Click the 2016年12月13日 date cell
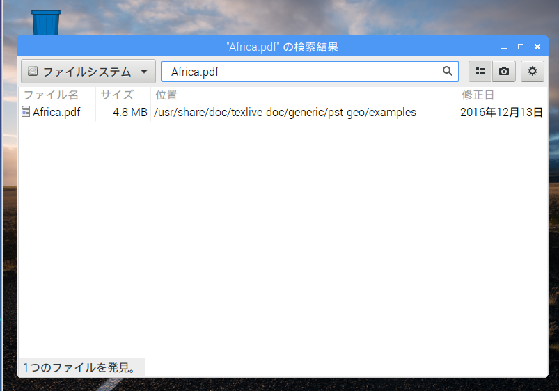Viewport: 559px width, 391px height. pyautogui.click(x=501, y=112)
